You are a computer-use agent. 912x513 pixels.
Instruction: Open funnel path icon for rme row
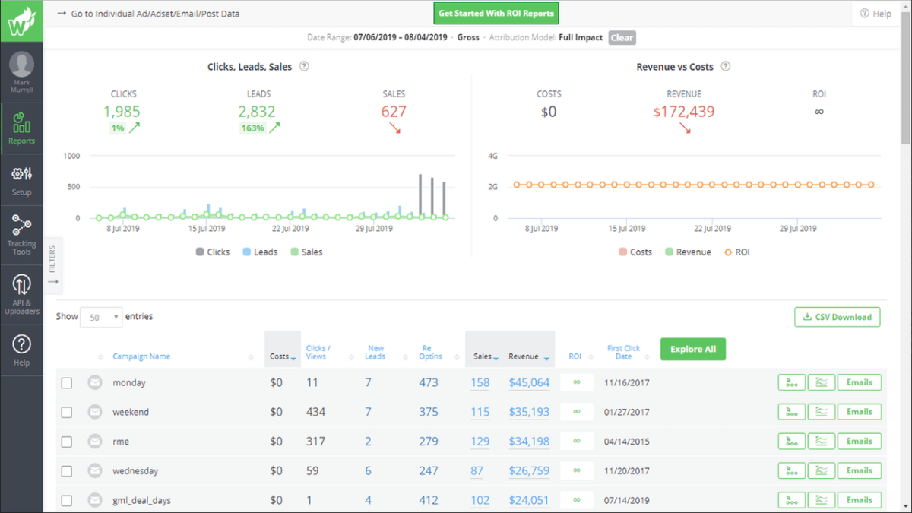pyautogui.click(x=791, y=441)
